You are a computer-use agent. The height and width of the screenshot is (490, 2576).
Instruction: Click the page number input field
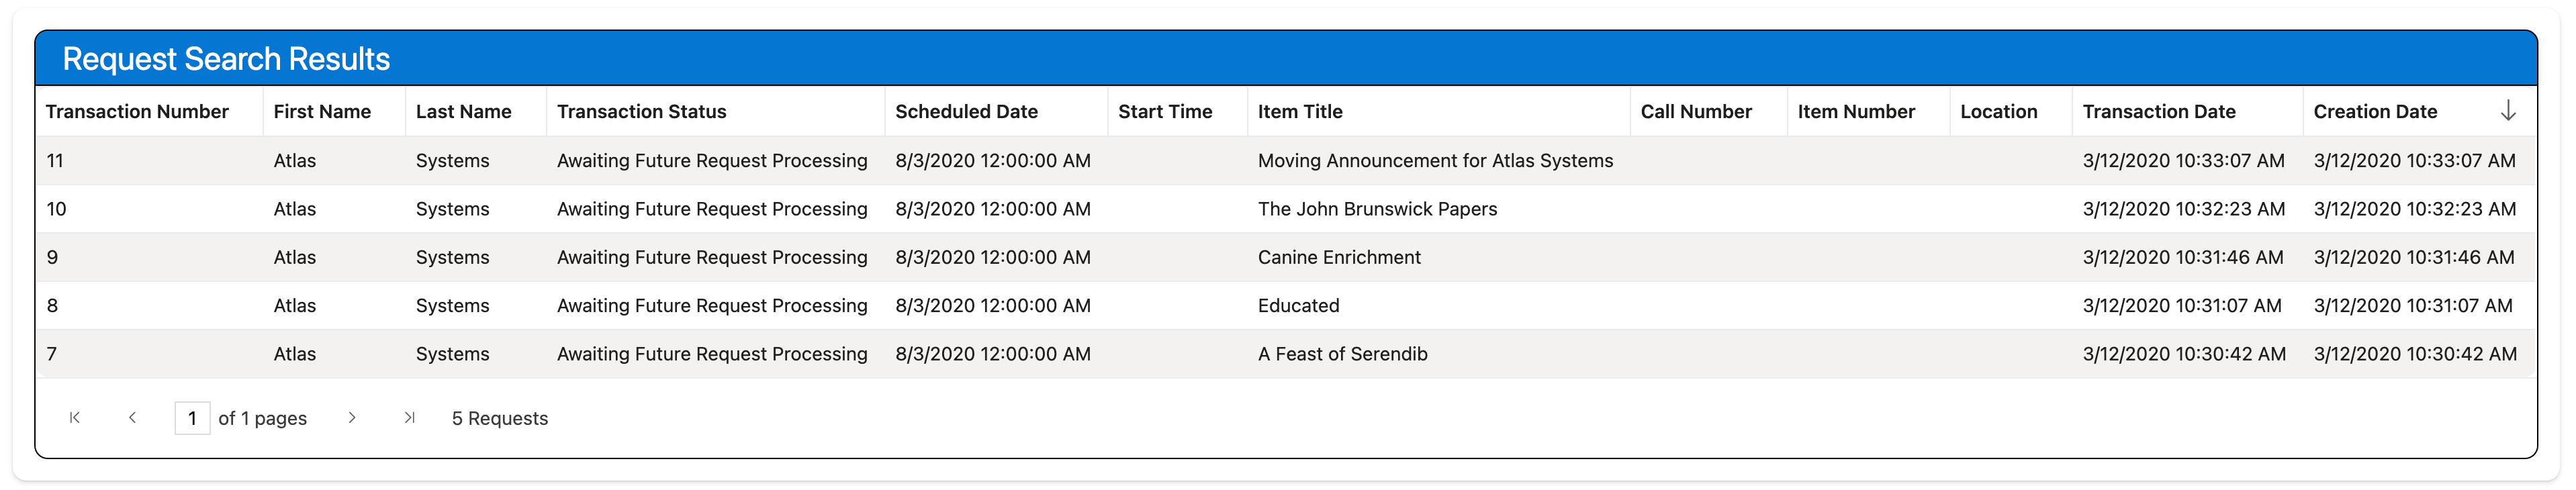[x=192, y=418]
